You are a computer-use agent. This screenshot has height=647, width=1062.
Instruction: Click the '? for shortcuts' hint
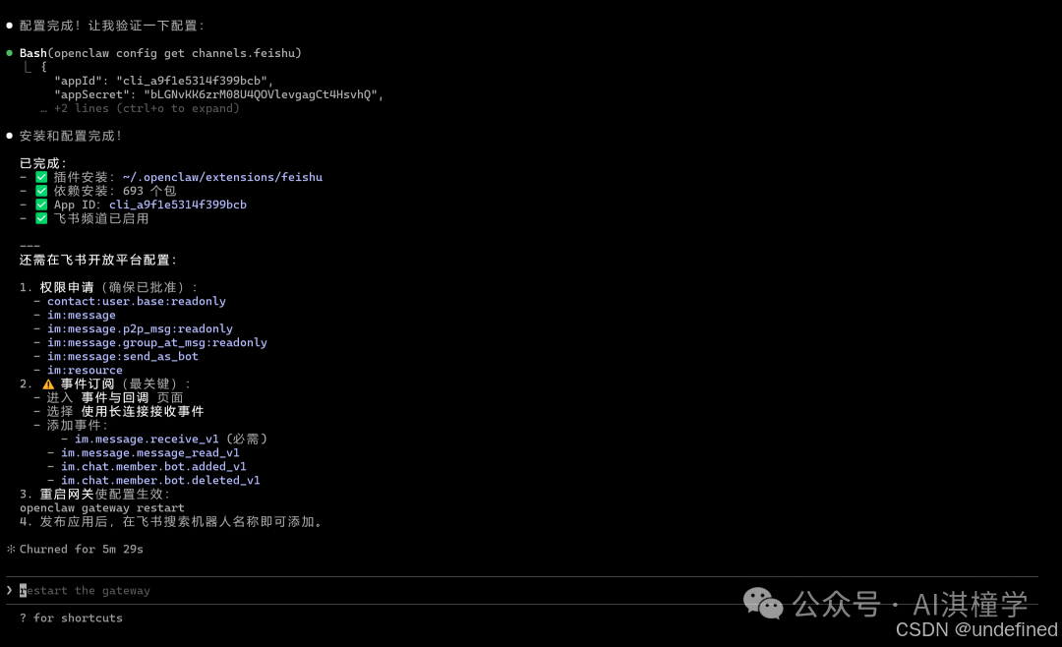[x=71, y=618]
